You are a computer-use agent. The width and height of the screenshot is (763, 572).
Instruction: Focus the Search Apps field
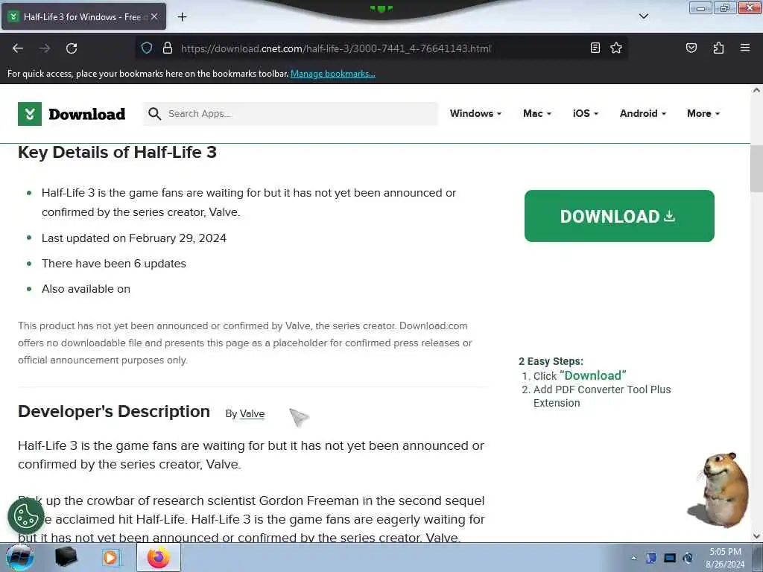[291, 114]
